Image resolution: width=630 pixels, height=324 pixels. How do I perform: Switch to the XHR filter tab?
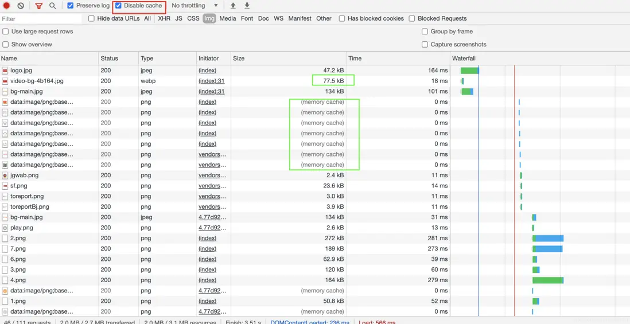click(164, 18)
